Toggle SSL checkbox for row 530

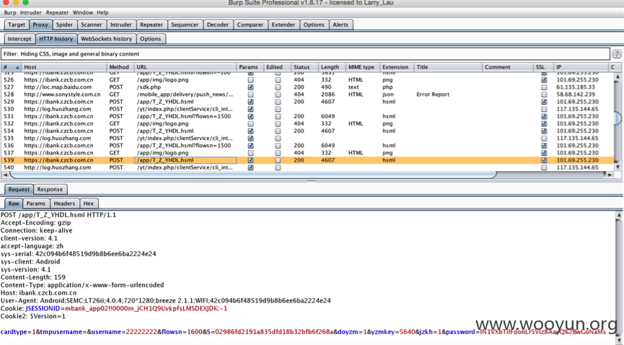544,109
